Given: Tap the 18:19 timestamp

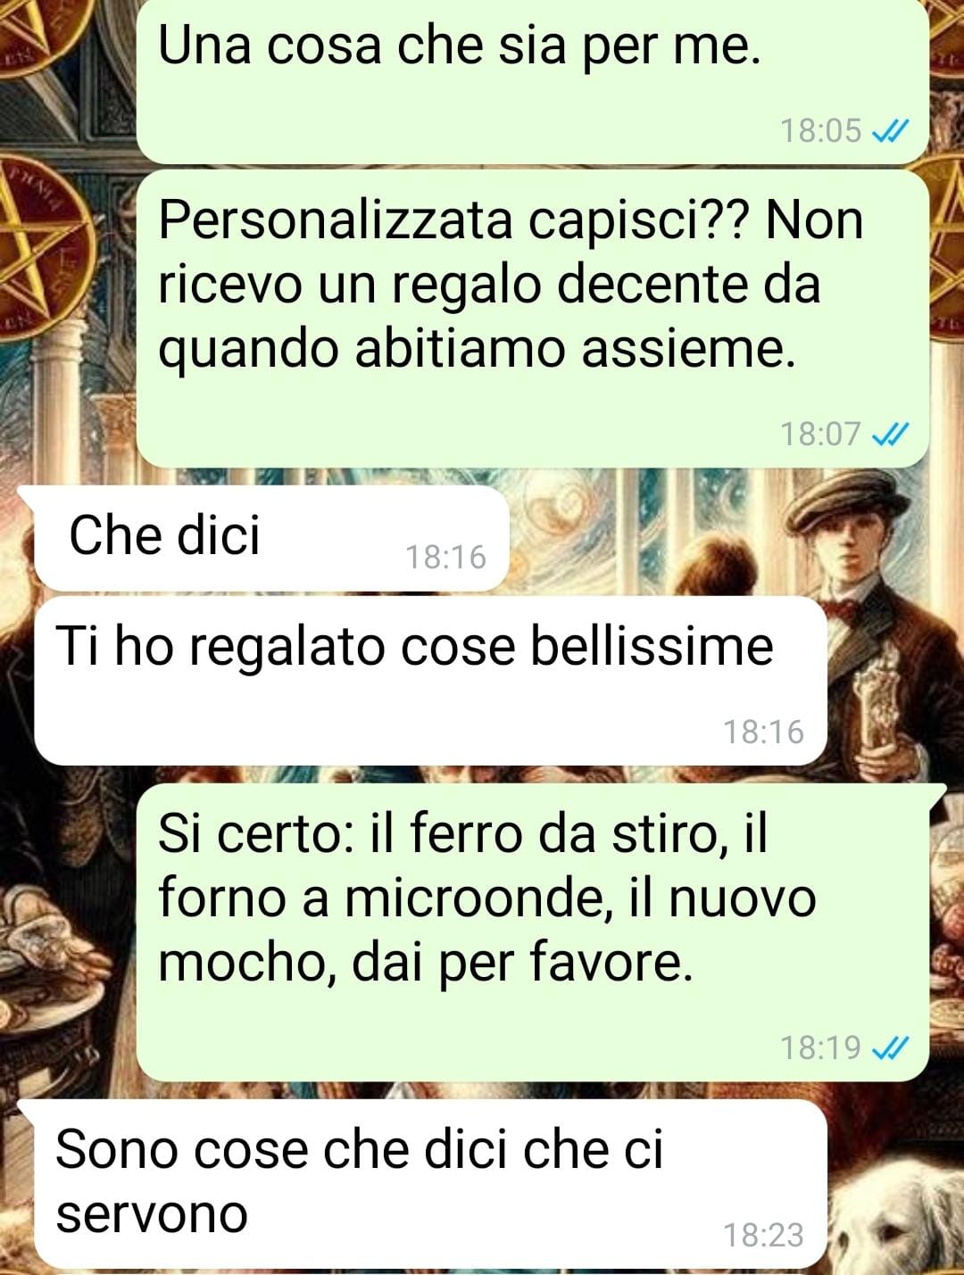Looking at the screenshot, I should click(821, 1047).
